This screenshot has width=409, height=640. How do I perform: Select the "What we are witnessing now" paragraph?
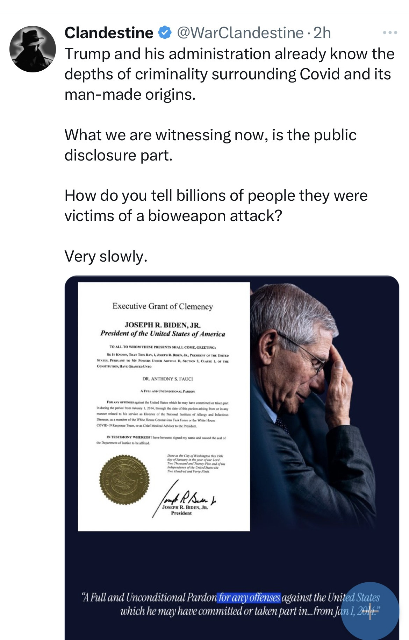click(210, 145)
